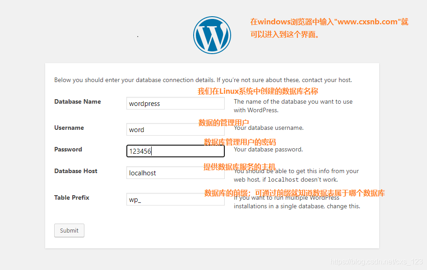Image resolution: width=427 pixels, height=270 pixels.
Task: Click the Table Prefix label
Action: click(72, 198)
